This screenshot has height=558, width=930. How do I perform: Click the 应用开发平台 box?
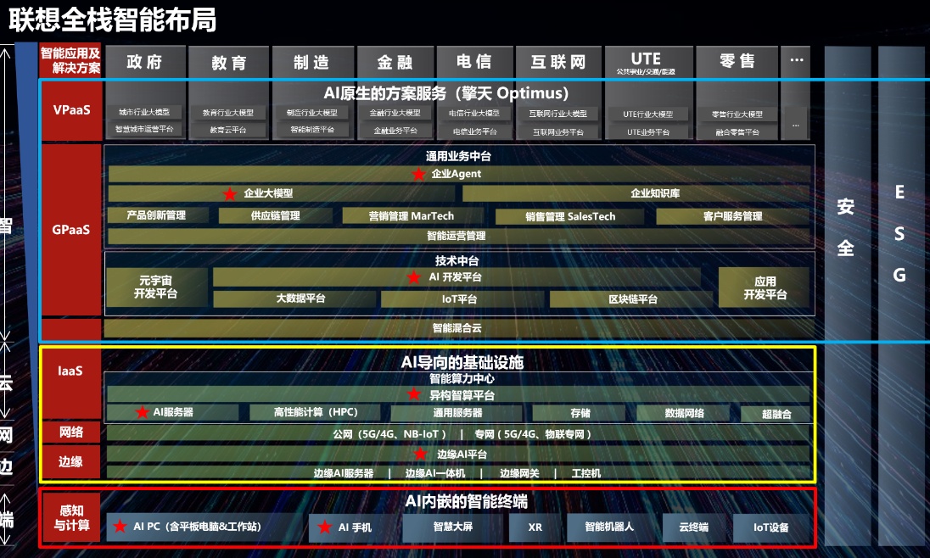[765, 287]
